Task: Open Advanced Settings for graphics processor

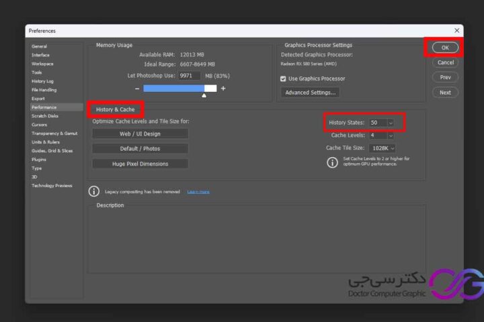Action: tap(310, 93)
